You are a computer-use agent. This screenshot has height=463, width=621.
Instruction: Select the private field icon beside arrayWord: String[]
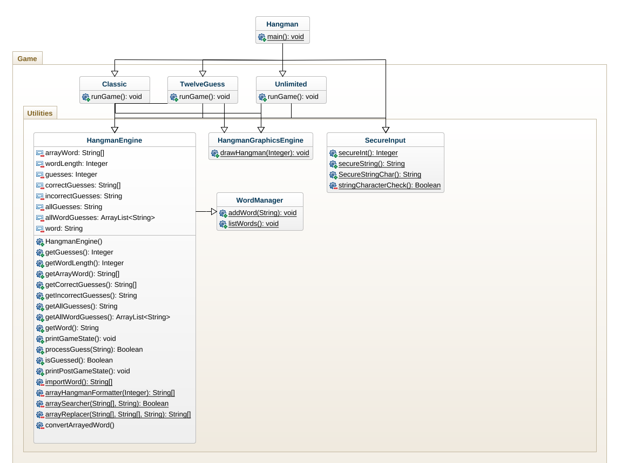[x=40, y=153]
